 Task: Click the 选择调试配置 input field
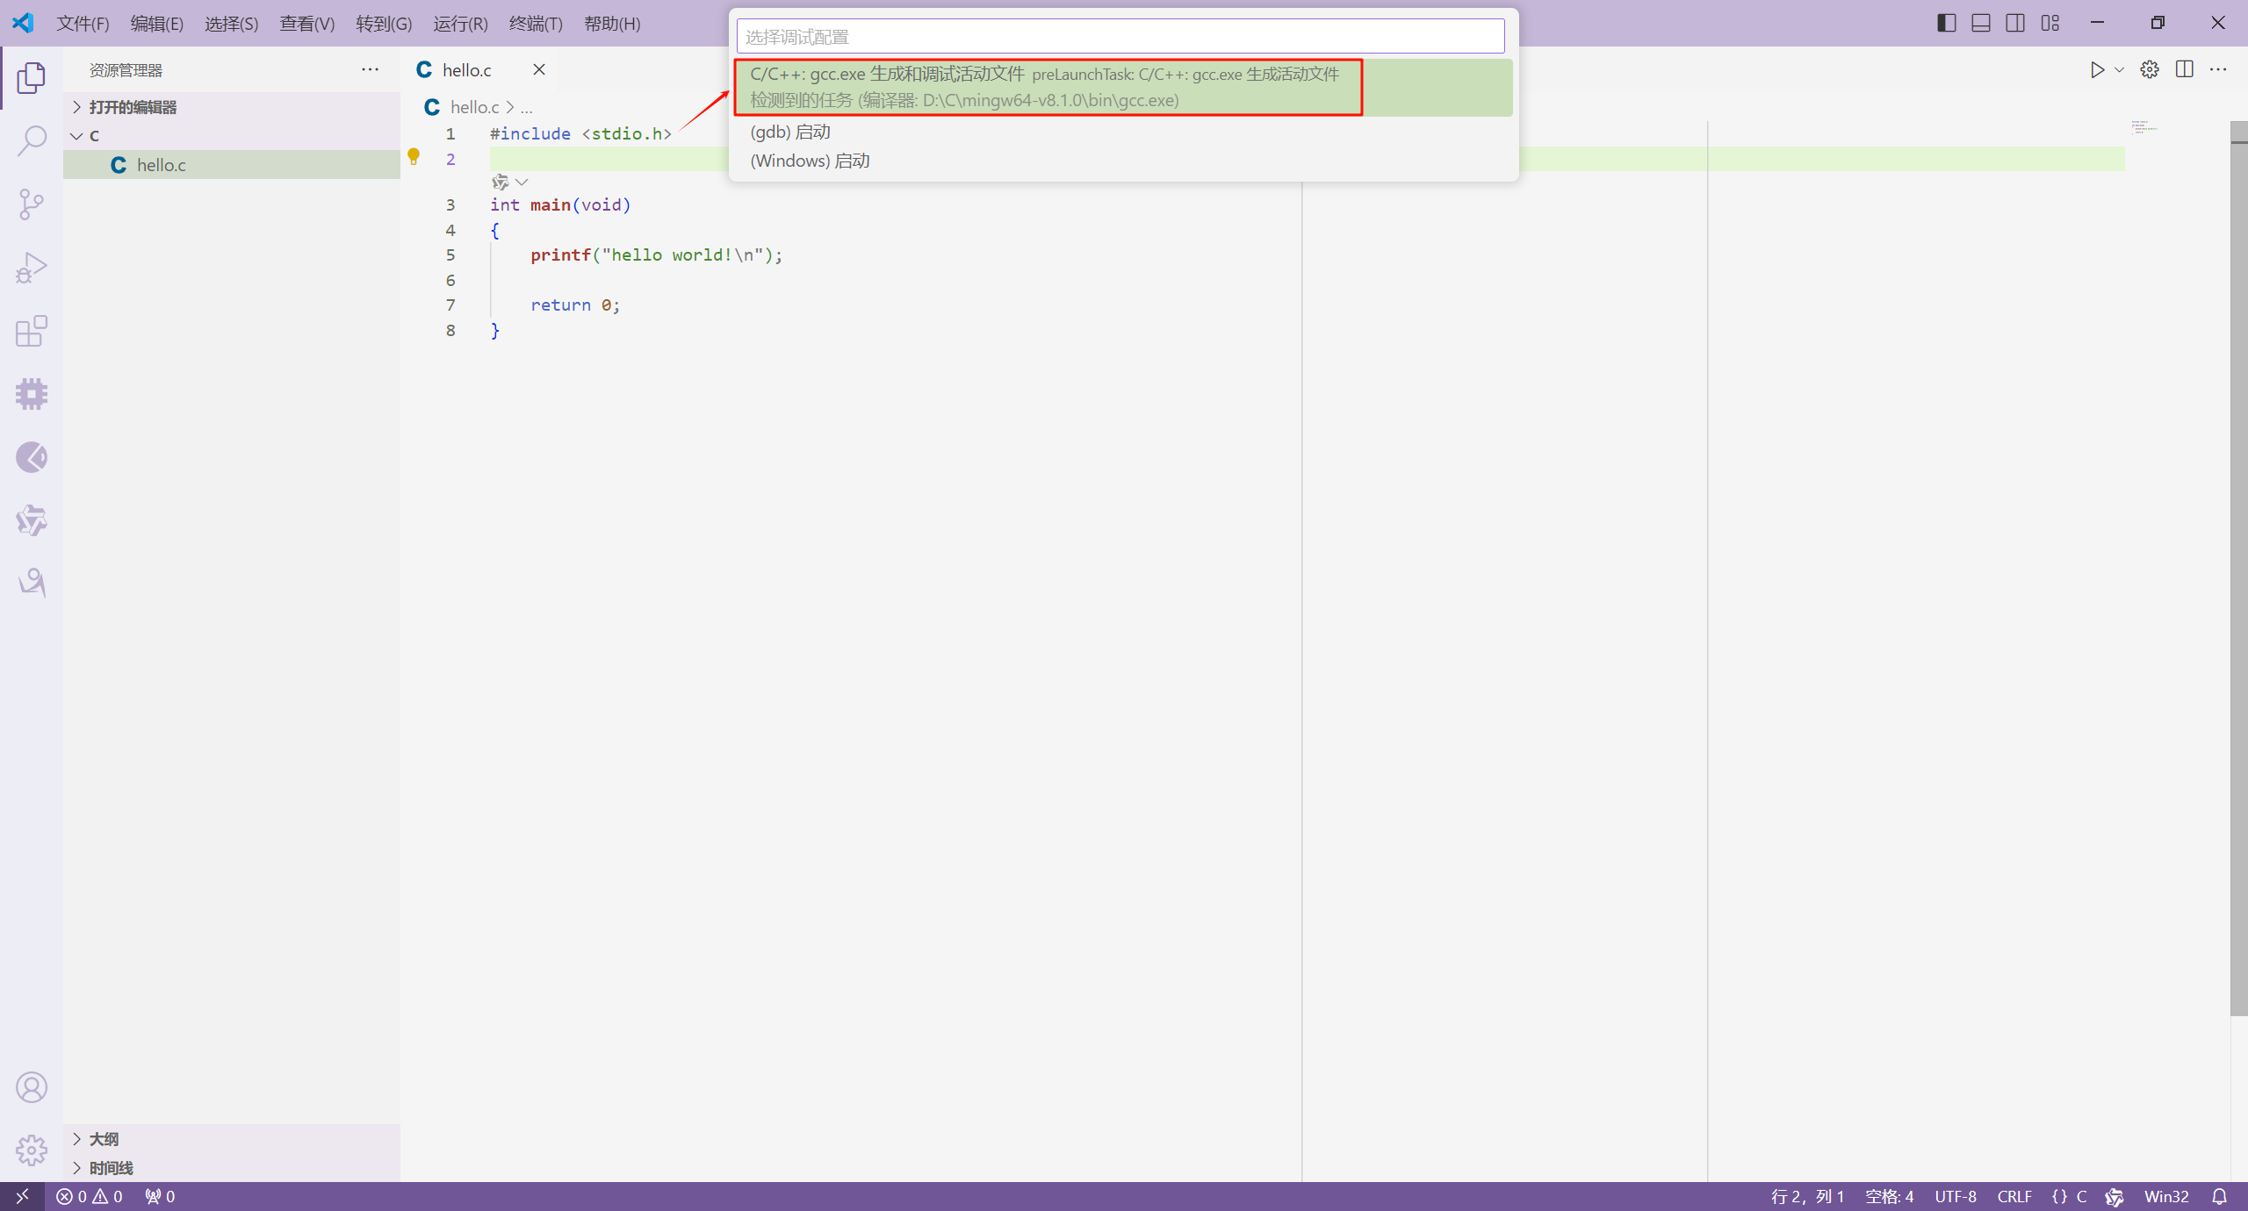(x=1120, y=36)
